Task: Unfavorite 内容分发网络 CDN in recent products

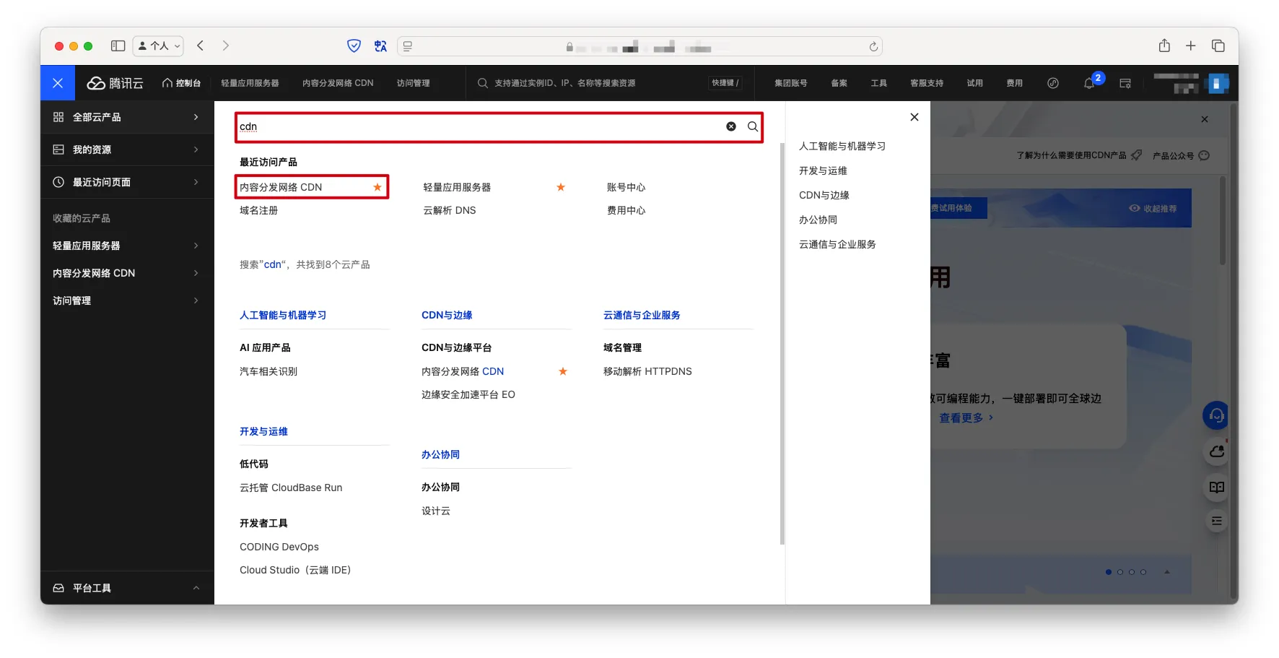Action: [x=377, y=187]
